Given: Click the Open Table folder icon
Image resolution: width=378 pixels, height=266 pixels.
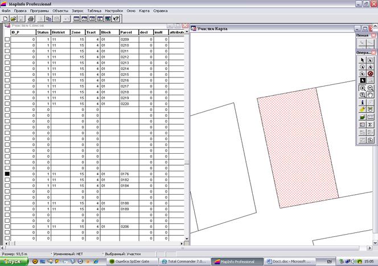Looking at the screenshot, I should point(14,19).
